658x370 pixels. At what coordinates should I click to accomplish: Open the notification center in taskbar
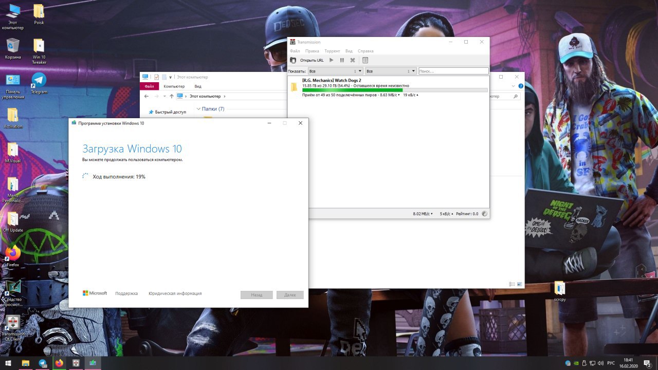648,363
